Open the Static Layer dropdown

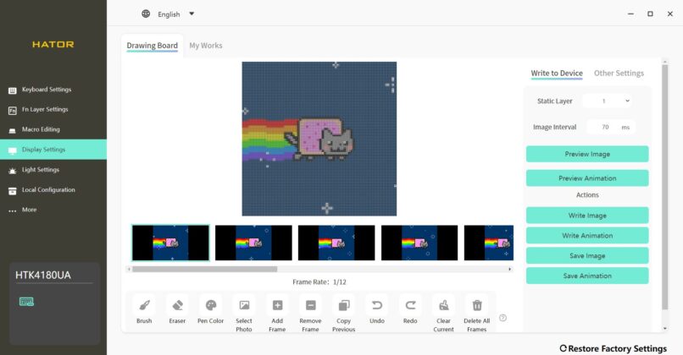tap(608, 101)
